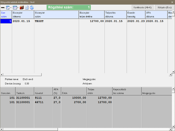Open the blue gear settings icon
Screen dimensions: 175x131
pyautogui.click(x=32, y=8)
